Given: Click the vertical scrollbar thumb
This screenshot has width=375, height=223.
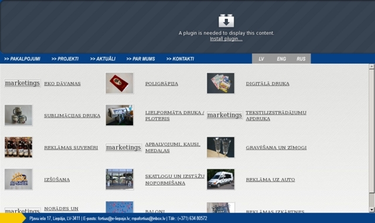Looking at the screenshot, I should pyautogui.click(x=371, y=131).
